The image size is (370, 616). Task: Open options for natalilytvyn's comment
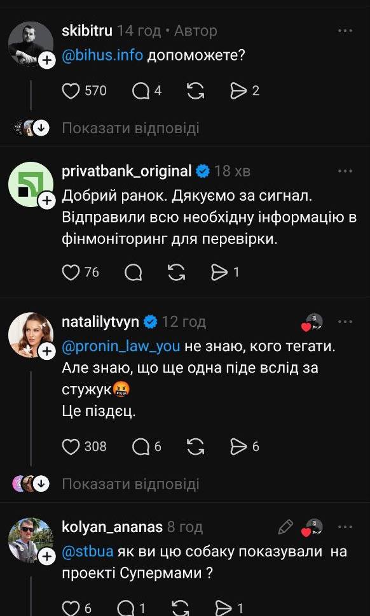point(345,321)
